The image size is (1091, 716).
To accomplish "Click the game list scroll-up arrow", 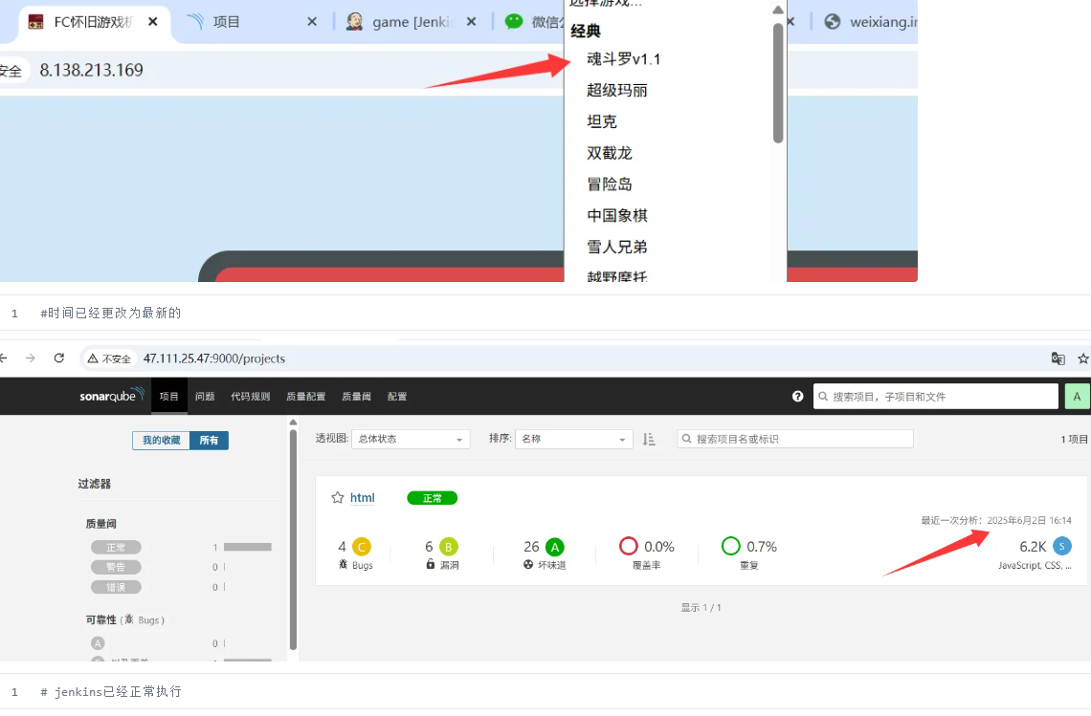I will point(778,10).
